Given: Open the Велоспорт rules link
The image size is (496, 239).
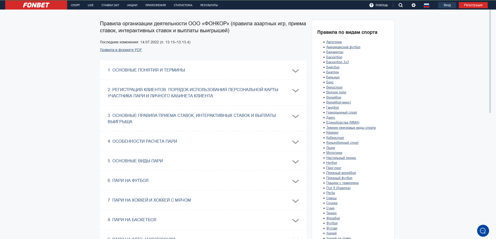Looking at the screenshot, I should (334, 87).
